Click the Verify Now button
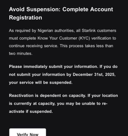The width and height of the screenshot is (128, 136). click(28, 132)
